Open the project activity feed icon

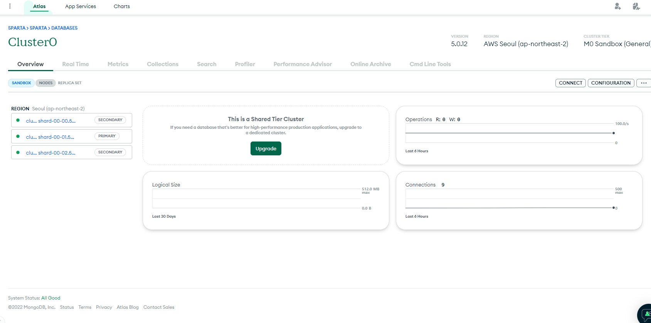636,7
